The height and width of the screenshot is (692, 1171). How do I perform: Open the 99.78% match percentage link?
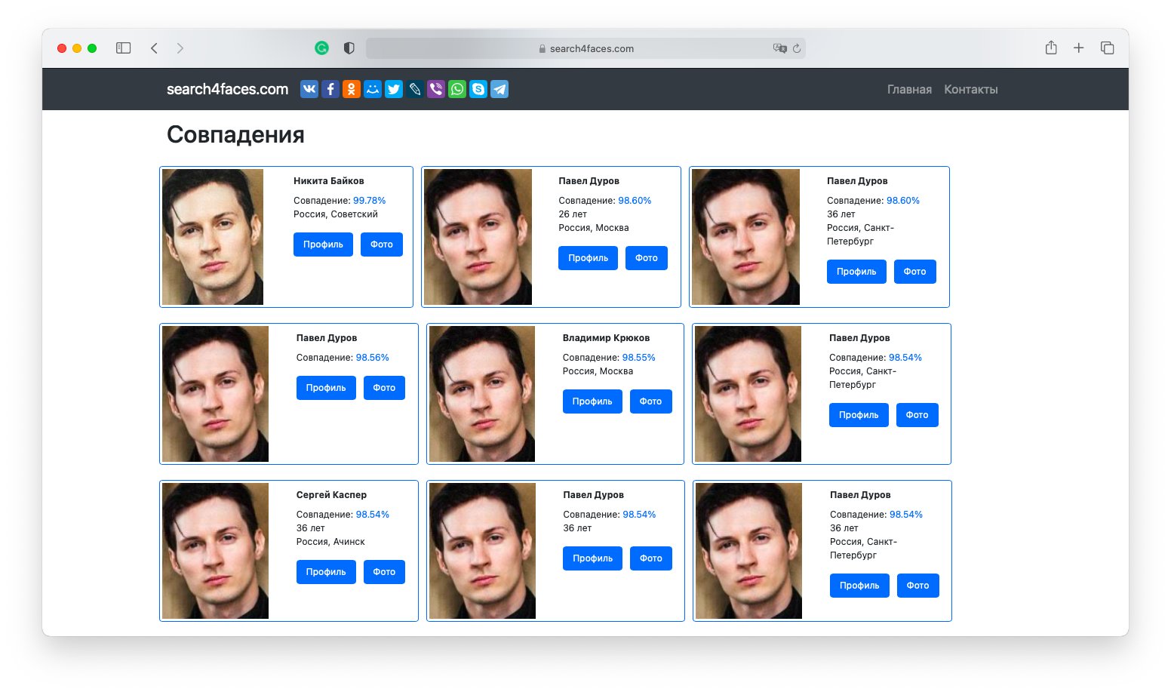click(369, 200)
